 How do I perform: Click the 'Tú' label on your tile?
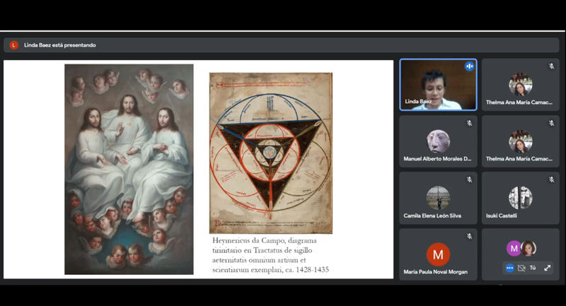[533, 268]
